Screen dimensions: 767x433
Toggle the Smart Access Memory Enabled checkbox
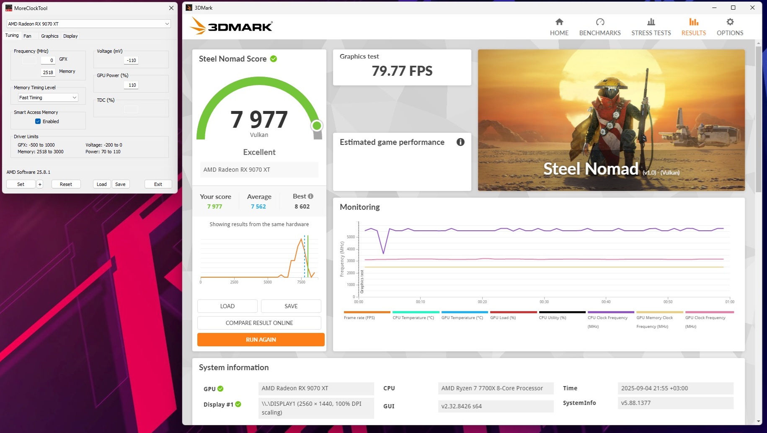[38, 121]
